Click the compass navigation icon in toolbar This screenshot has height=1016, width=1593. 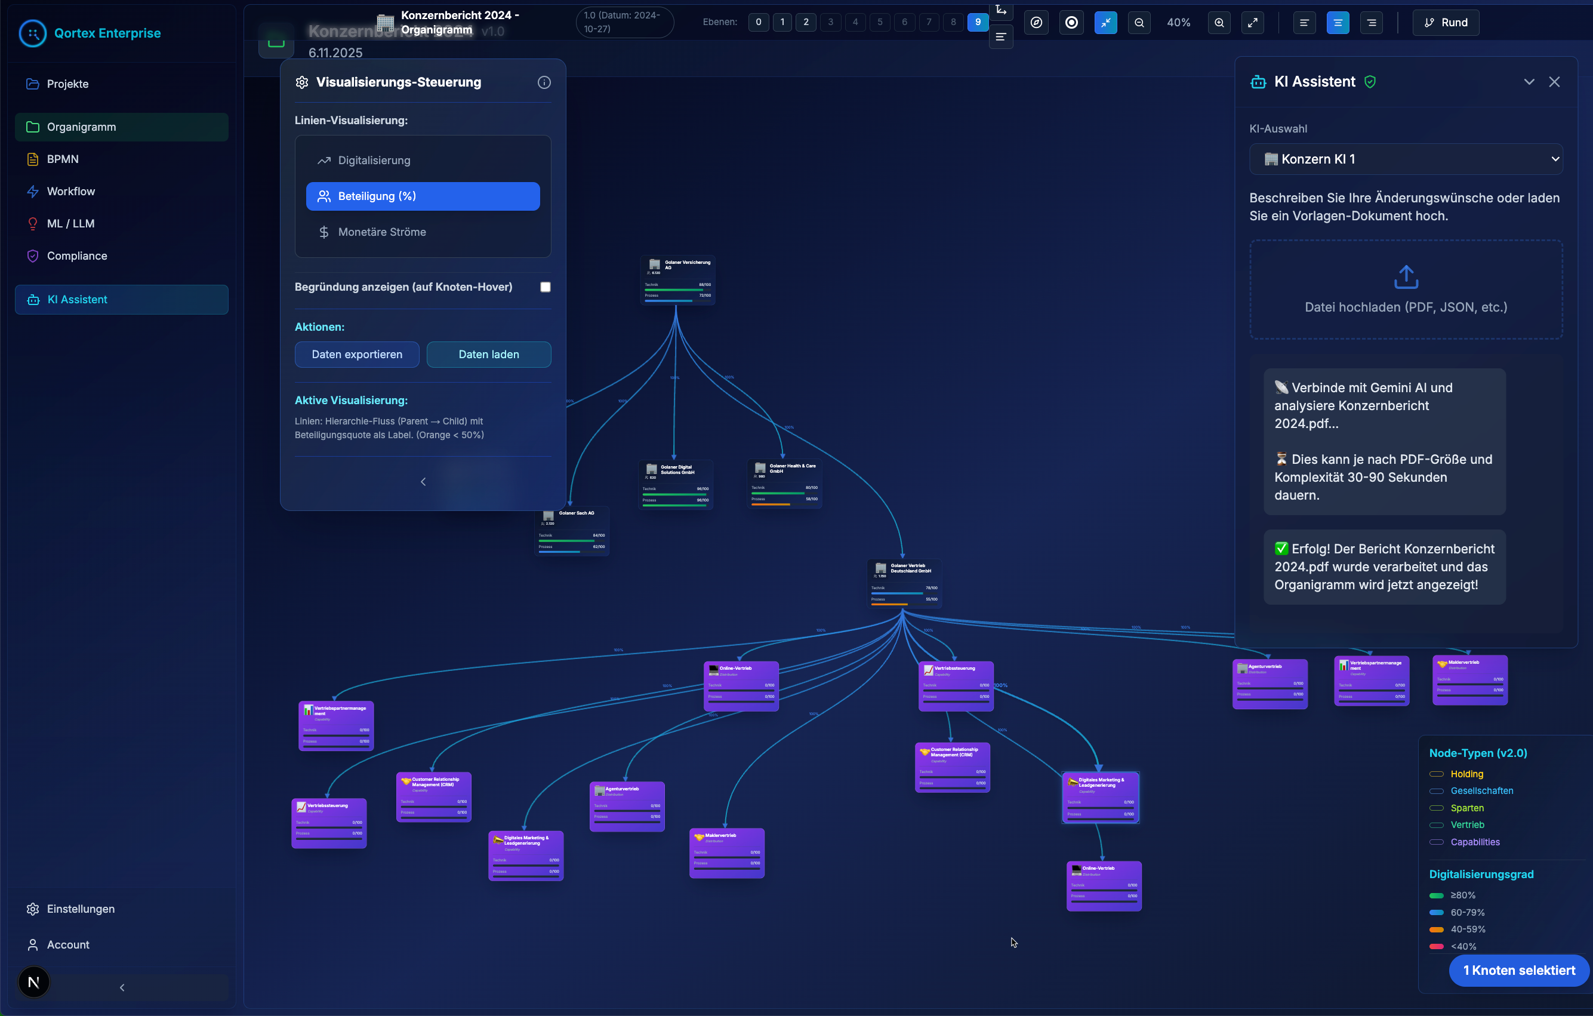[x=1037, y=23]
